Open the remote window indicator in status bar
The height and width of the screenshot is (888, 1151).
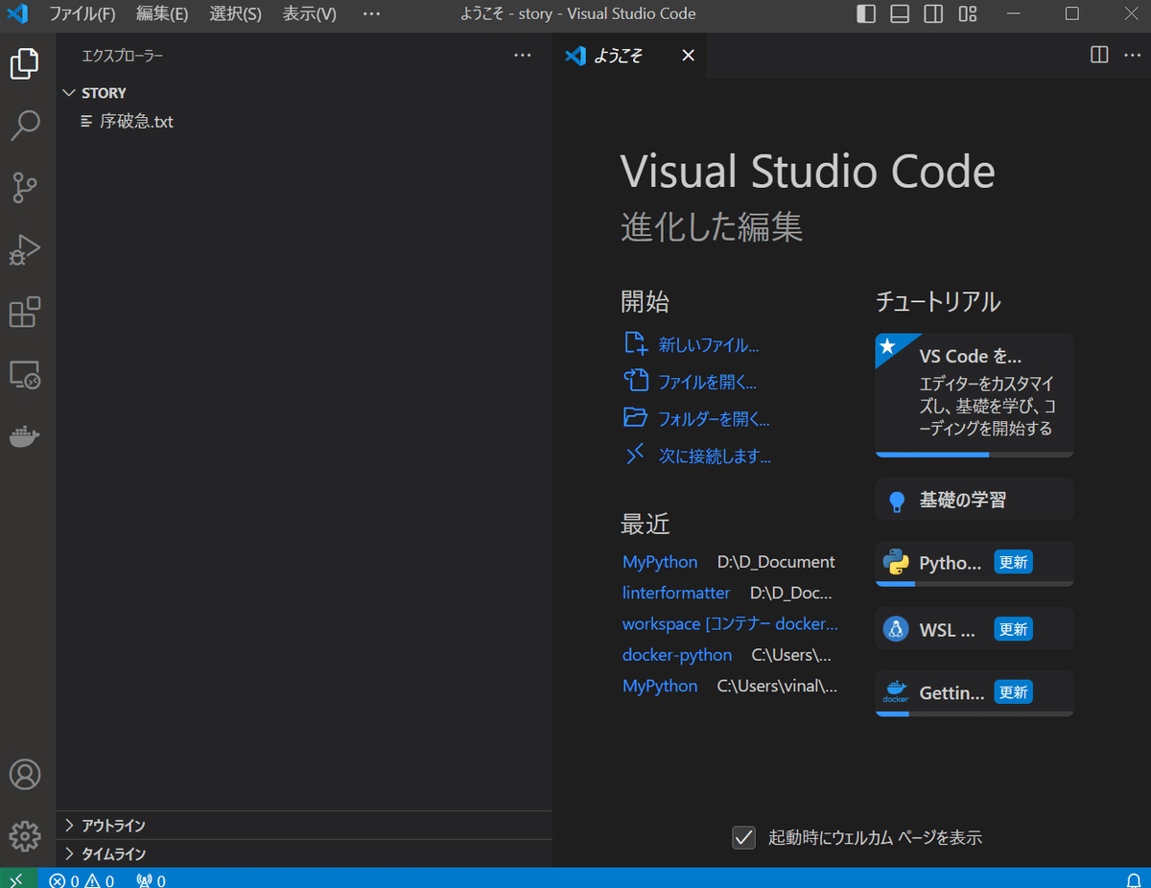click(17, 878)
